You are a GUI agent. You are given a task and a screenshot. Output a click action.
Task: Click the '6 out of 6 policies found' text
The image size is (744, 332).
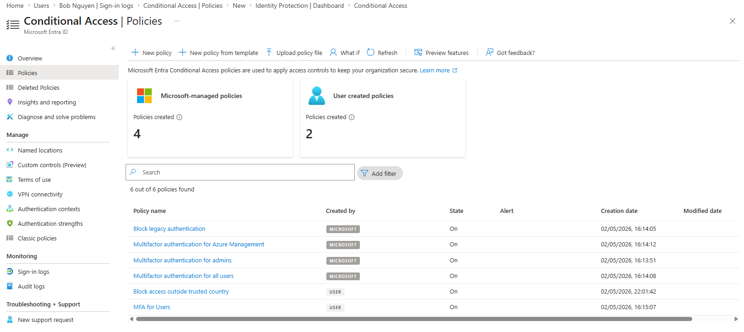(x=162, y=189)
